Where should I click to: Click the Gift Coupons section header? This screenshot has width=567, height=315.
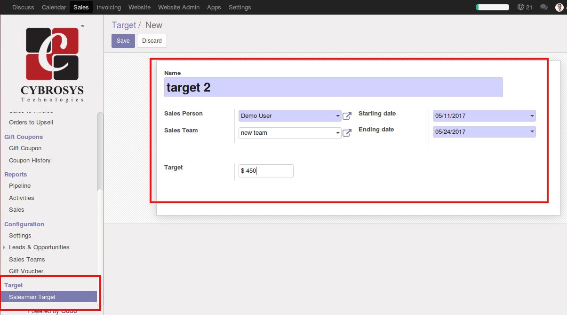(24, 137)
